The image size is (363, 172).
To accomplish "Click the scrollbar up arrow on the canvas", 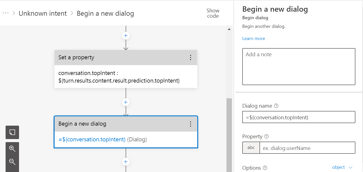I will click(x=229, y=29).
